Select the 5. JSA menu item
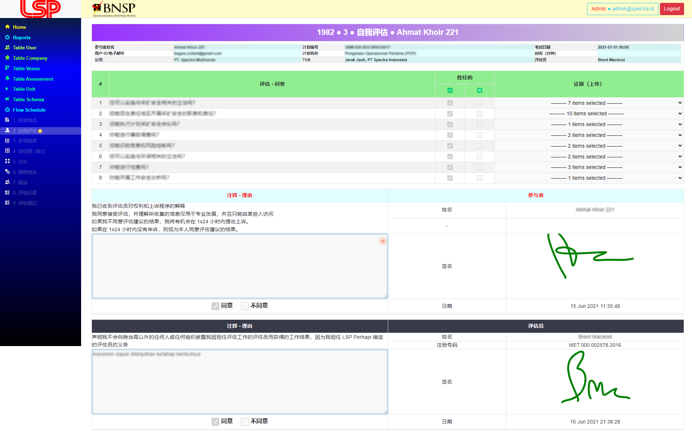 [18, 162]
